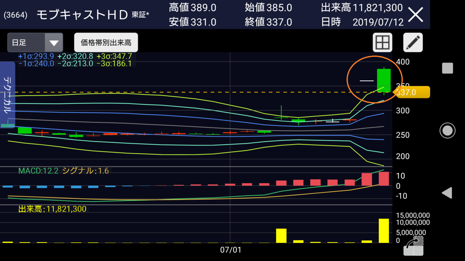
Task: Tap the 終値 337.0 value
Action: point(268,22)
